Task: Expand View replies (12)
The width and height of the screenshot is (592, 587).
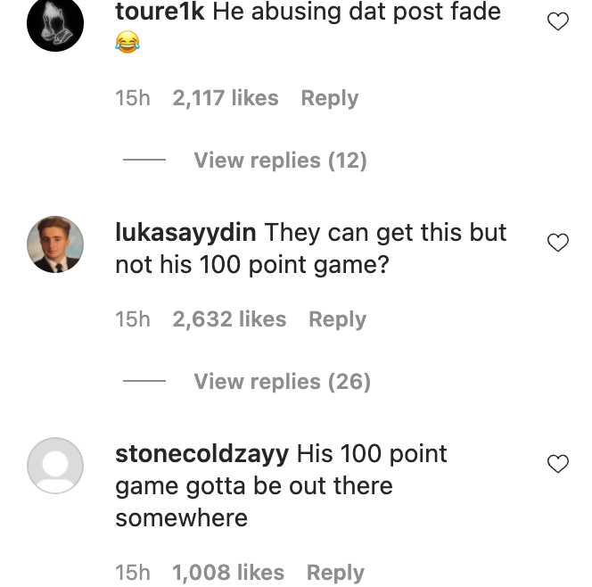Action: tap(280, 161)
